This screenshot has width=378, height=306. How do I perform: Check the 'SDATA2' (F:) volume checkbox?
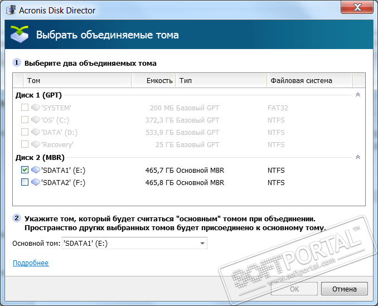25,182
